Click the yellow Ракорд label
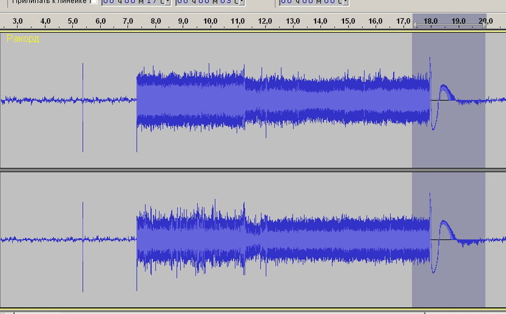 (23, 39)
